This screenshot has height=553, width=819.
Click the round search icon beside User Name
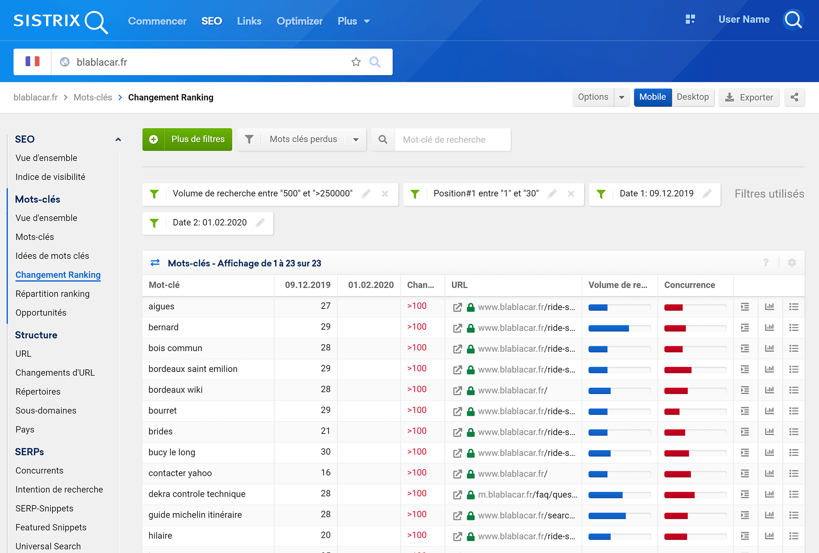click(x=793, y=20)
